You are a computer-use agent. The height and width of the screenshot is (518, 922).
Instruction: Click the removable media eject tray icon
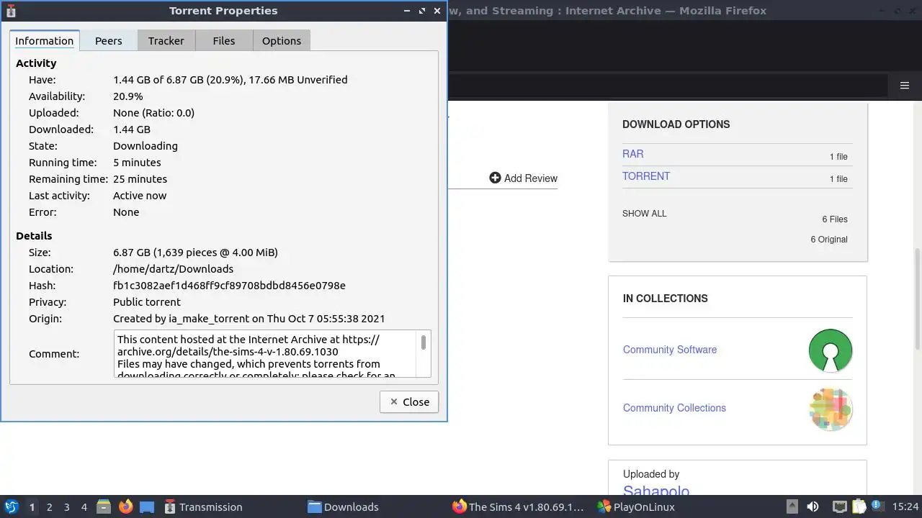(792, 506)
